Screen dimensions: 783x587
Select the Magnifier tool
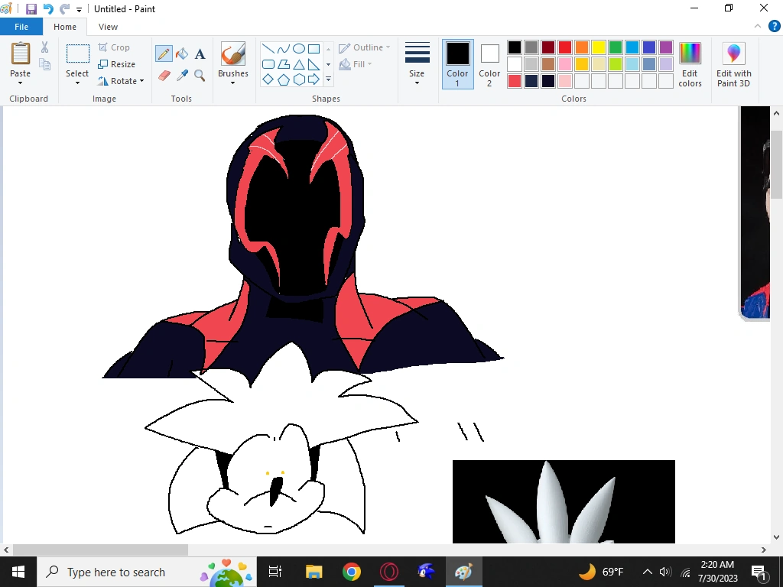[x=200, y=76]
